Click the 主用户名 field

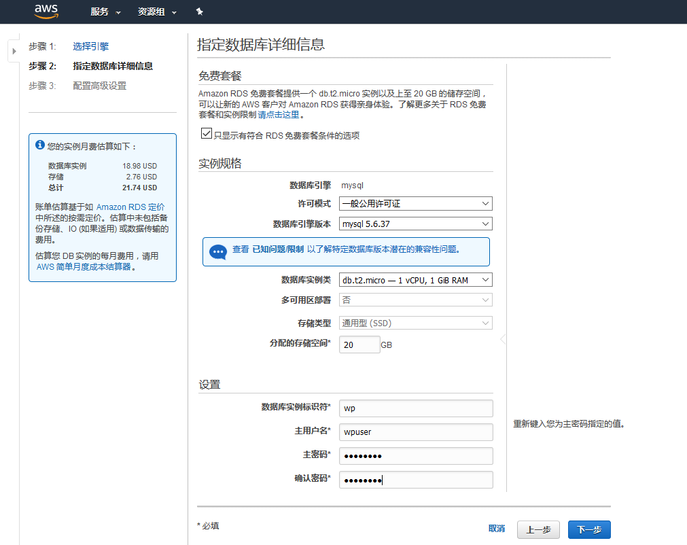point(416,432)
